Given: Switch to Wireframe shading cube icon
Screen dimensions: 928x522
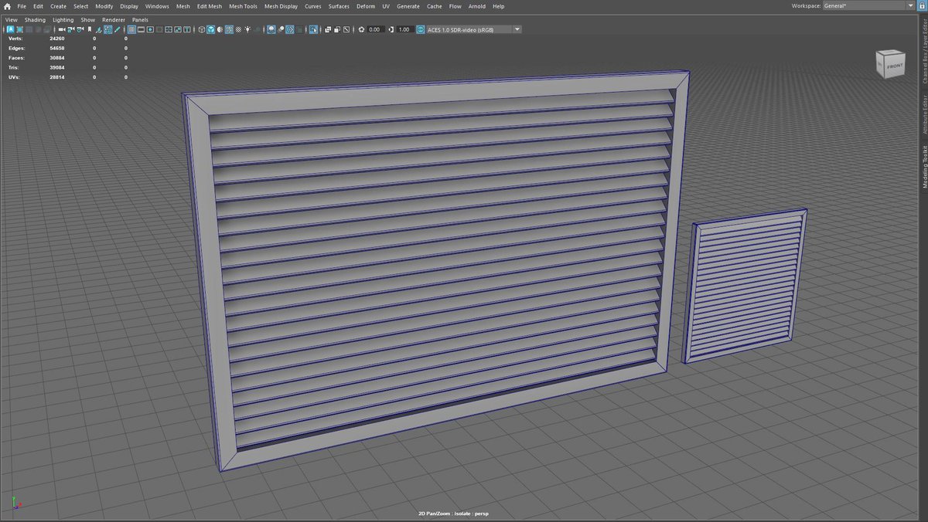Looking at the screenshot, I should click(x=202, y=29).
